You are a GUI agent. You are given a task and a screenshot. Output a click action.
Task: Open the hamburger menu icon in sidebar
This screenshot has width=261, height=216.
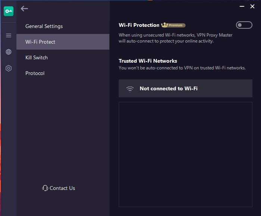[x=9, y=35]
